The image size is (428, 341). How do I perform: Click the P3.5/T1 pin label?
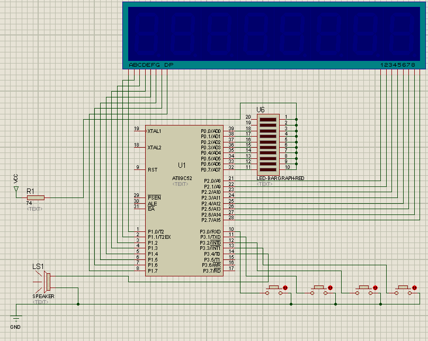pyautogui.click(x=212, y=259)
